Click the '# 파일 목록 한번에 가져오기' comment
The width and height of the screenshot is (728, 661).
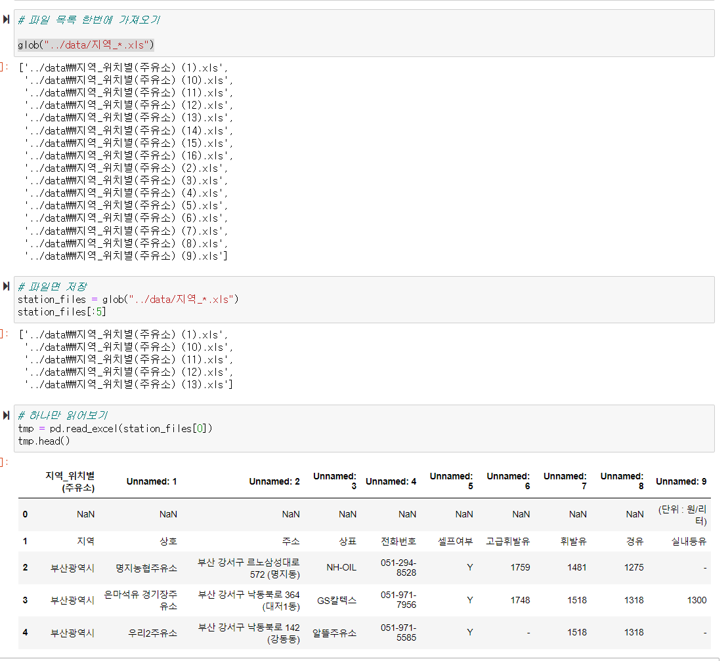coord(89,20)
